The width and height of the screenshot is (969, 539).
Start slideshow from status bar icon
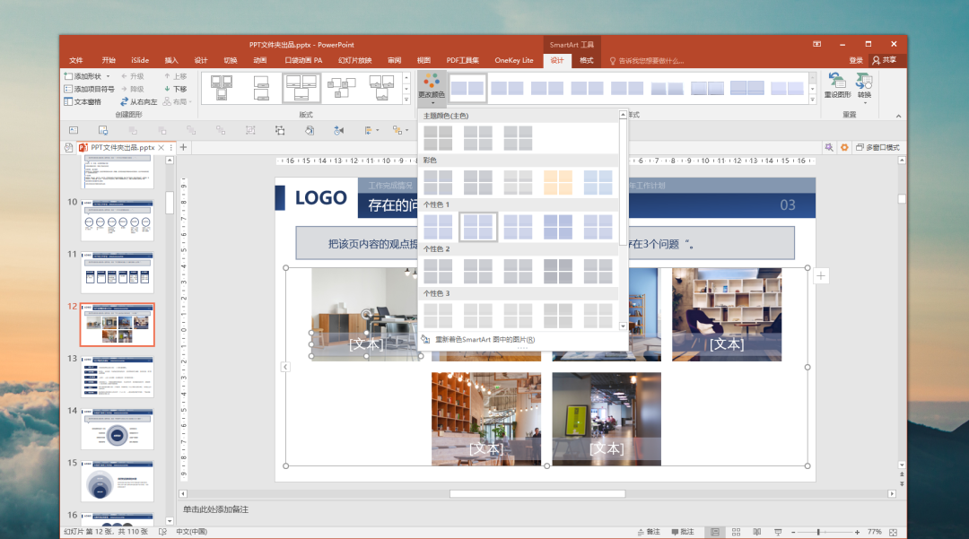pos(778,532)
